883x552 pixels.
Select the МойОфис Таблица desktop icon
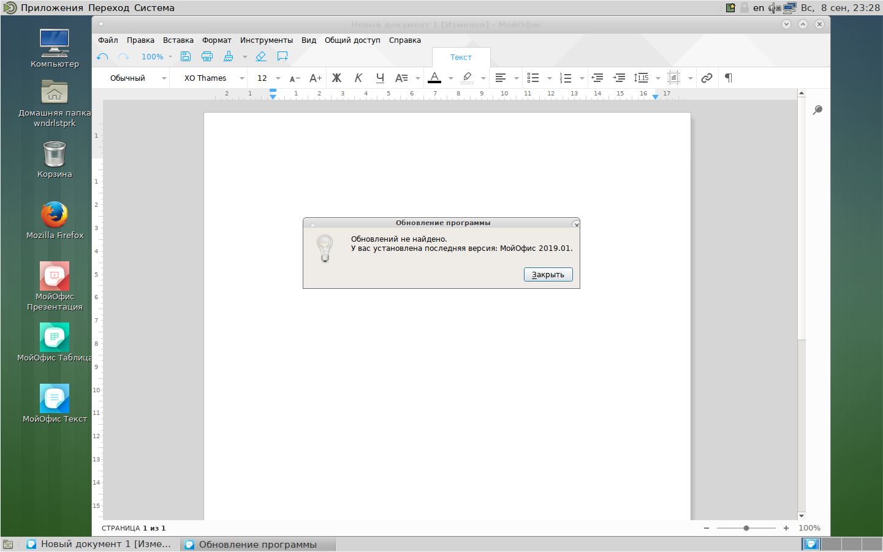(55, 343)
